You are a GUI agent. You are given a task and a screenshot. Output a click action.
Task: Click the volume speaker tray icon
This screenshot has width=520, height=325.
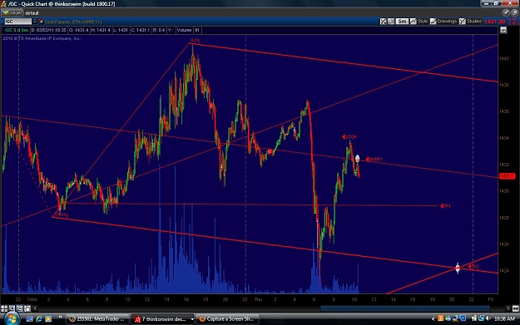(488, 318)
